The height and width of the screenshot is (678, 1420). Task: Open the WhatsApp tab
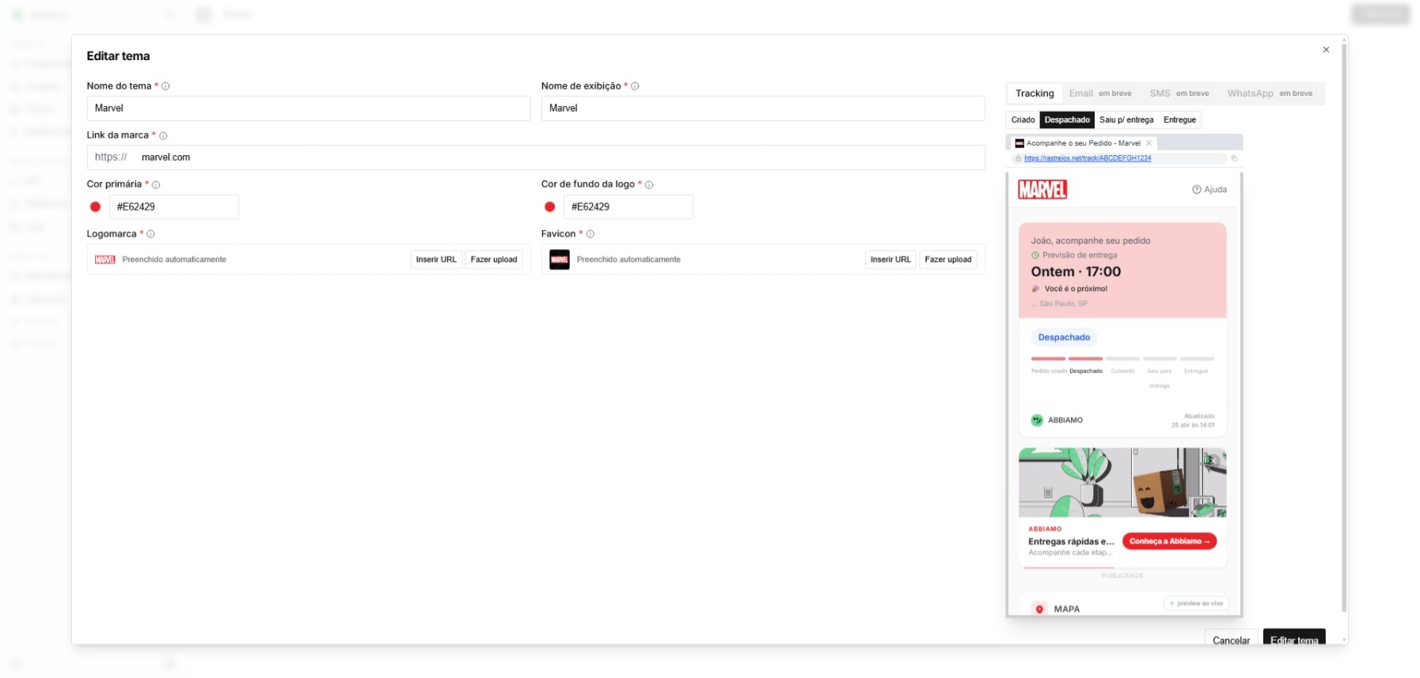pyautogui.click(x=1250, y=93)
